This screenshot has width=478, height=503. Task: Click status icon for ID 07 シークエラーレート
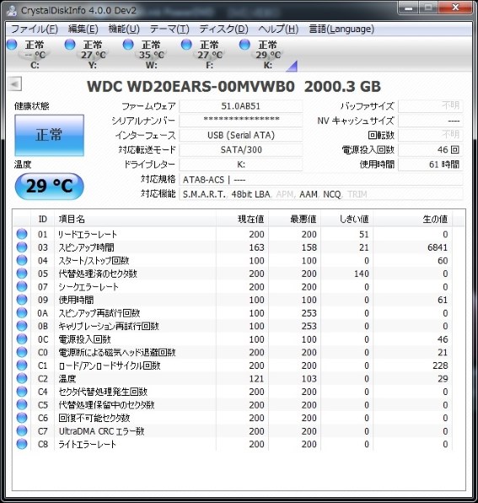(x=22, y=286)
